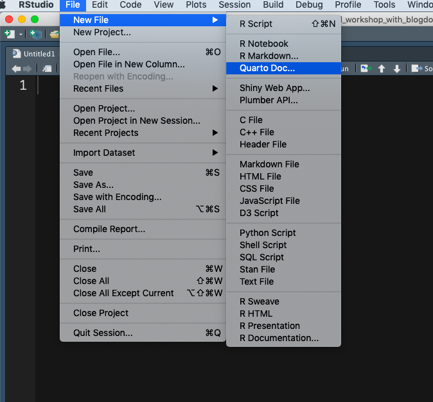Image resolution: width=433 pixels, height=402 pixels.
Task: Select Markdown File in submenu
Action: (283, 164)
